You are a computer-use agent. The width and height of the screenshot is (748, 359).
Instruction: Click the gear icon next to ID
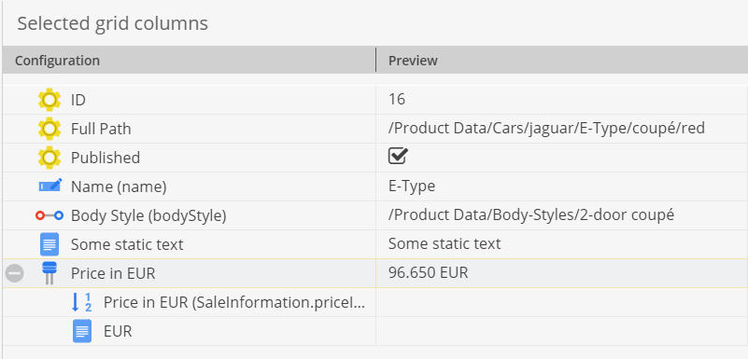(49, 100)
